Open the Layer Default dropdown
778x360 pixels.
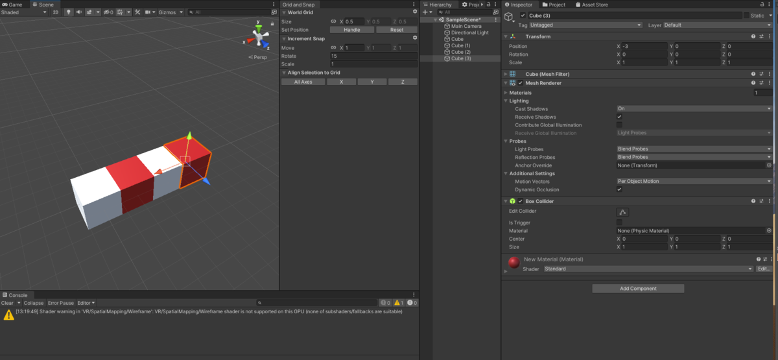718,25
